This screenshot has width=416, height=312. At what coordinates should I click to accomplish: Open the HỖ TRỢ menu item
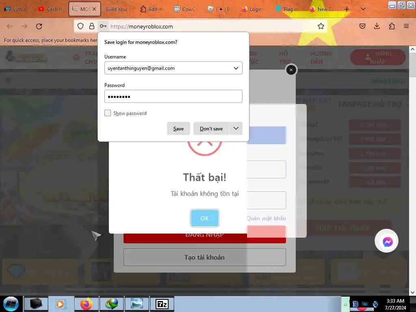pyautogui.click(x=284, y=58)
